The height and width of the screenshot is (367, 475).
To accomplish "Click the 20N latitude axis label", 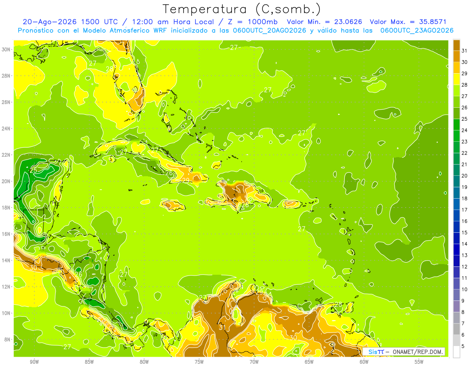I will [6, 181].
